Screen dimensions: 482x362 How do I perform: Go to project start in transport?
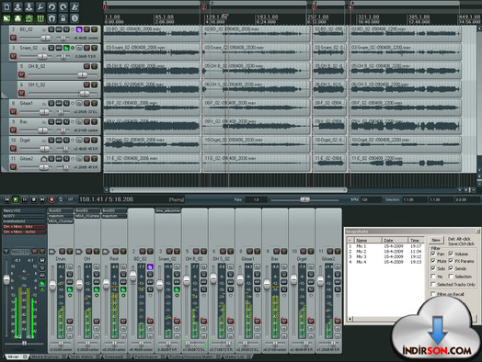point(6,199)
